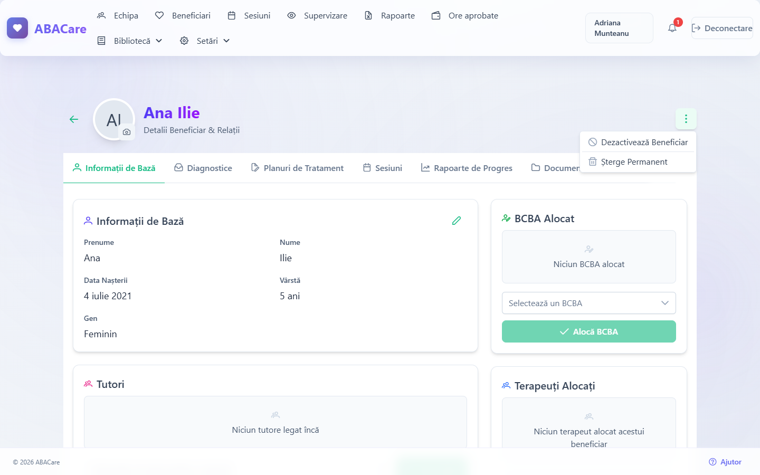Go back using the green arrow
This screenshot has height=475, width=760.
coord(74,119)
